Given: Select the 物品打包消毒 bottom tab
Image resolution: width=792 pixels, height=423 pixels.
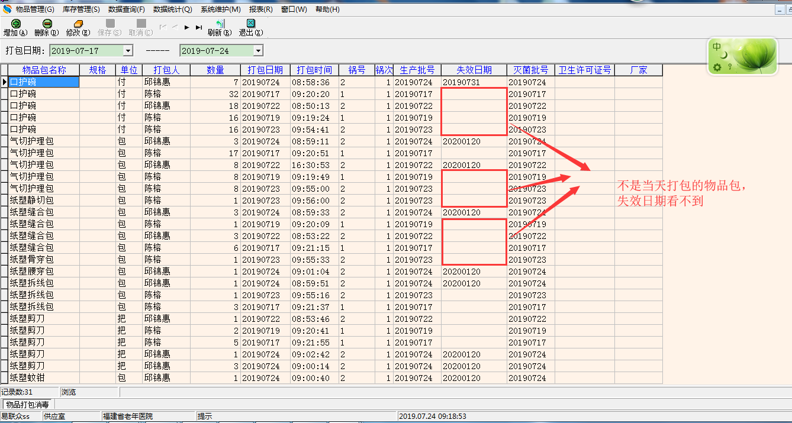Looking at the screenshot, I should click(27, 405).
